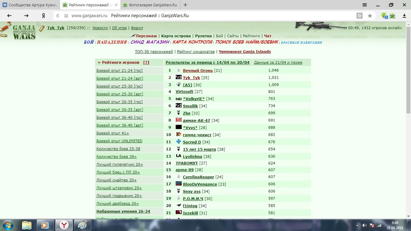Reload the page
The image size is (411, 231).
pyautogui.click(x=57, y=16)
